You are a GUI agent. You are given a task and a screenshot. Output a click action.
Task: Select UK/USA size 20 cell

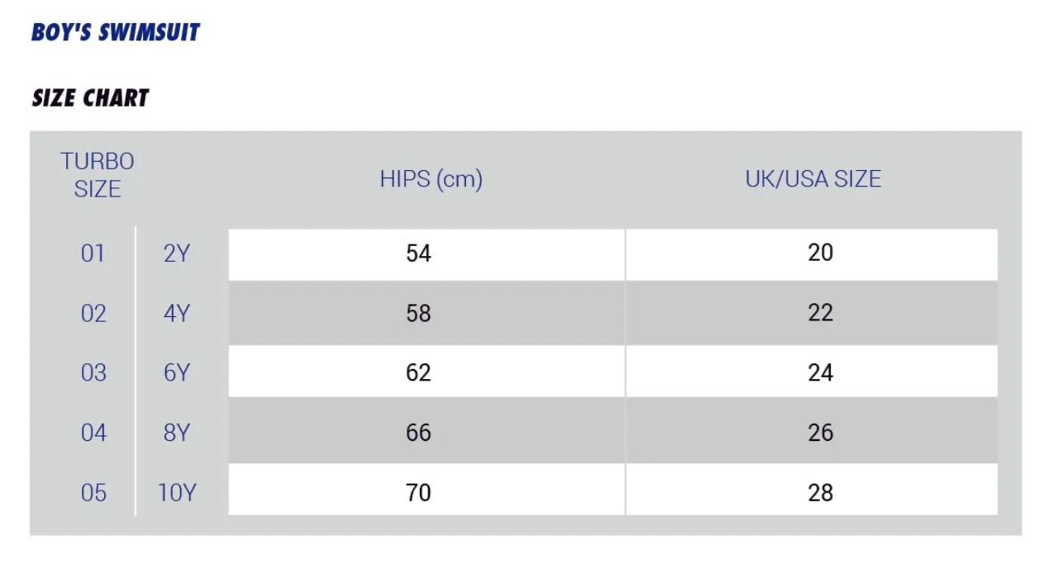pos(820,254)
